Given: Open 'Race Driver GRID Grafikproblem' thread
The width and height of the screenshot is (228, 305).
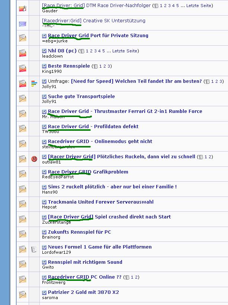Looking at the screenshot, I should click(x=88, y=172).
